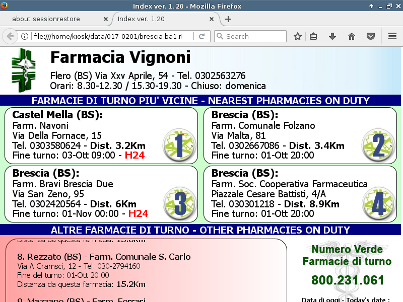Open a new tab with plus button

[x=228, y=19]
